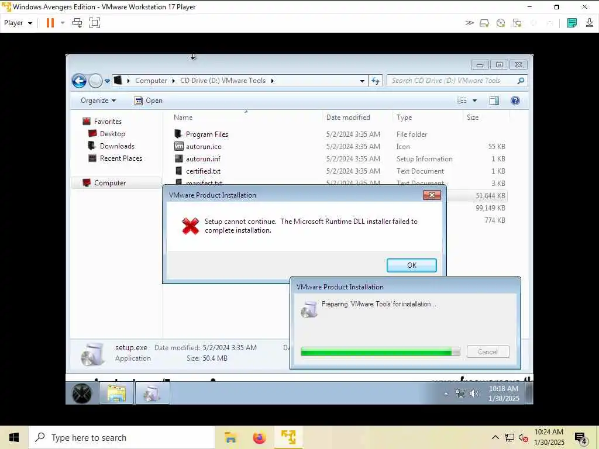Open the host notification center

point(580,438)
